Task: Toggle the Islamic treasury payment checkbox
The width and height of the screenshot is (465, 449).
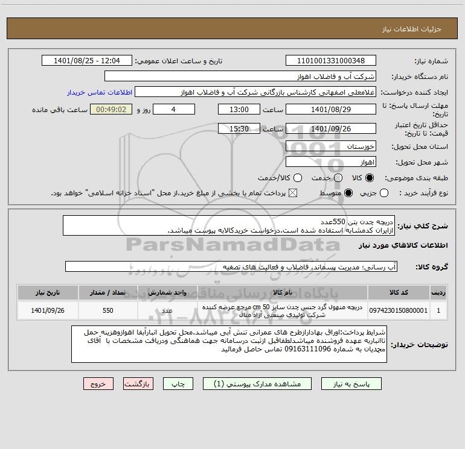Action: coord(293,193)
